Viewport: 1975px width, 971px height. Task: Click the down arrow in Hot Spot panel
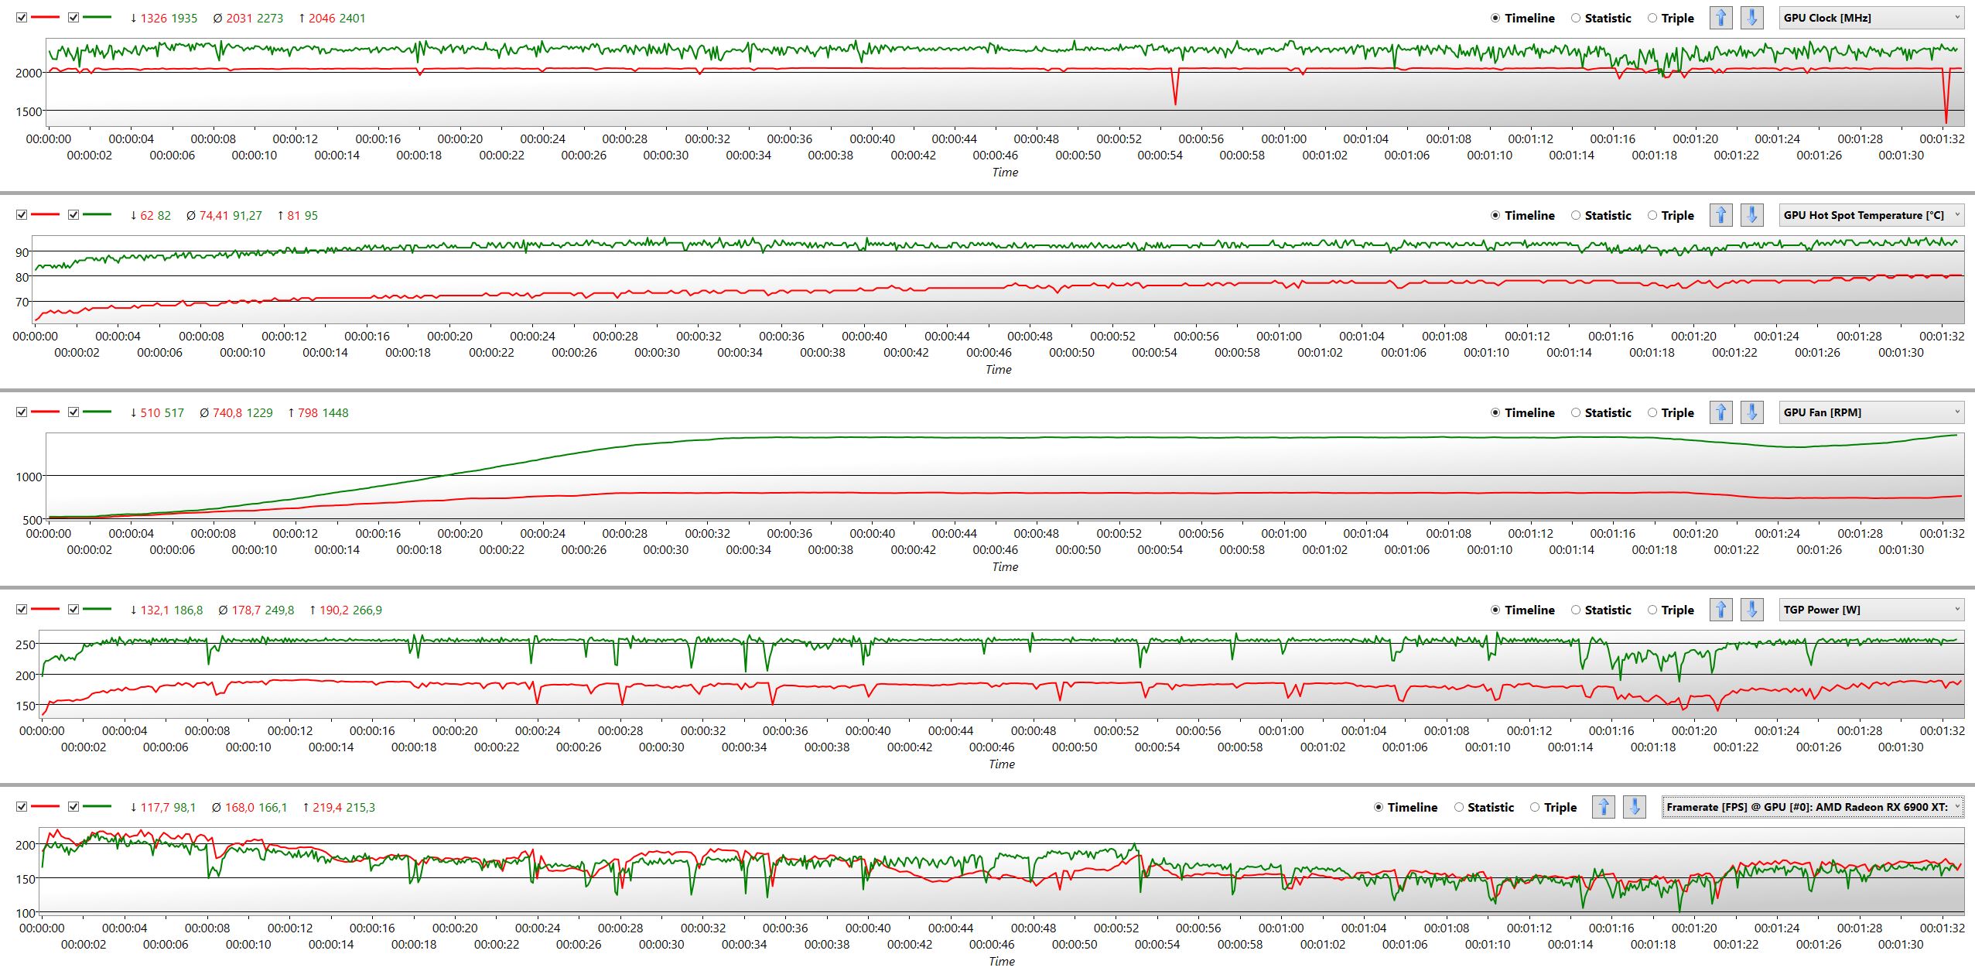1752,215
